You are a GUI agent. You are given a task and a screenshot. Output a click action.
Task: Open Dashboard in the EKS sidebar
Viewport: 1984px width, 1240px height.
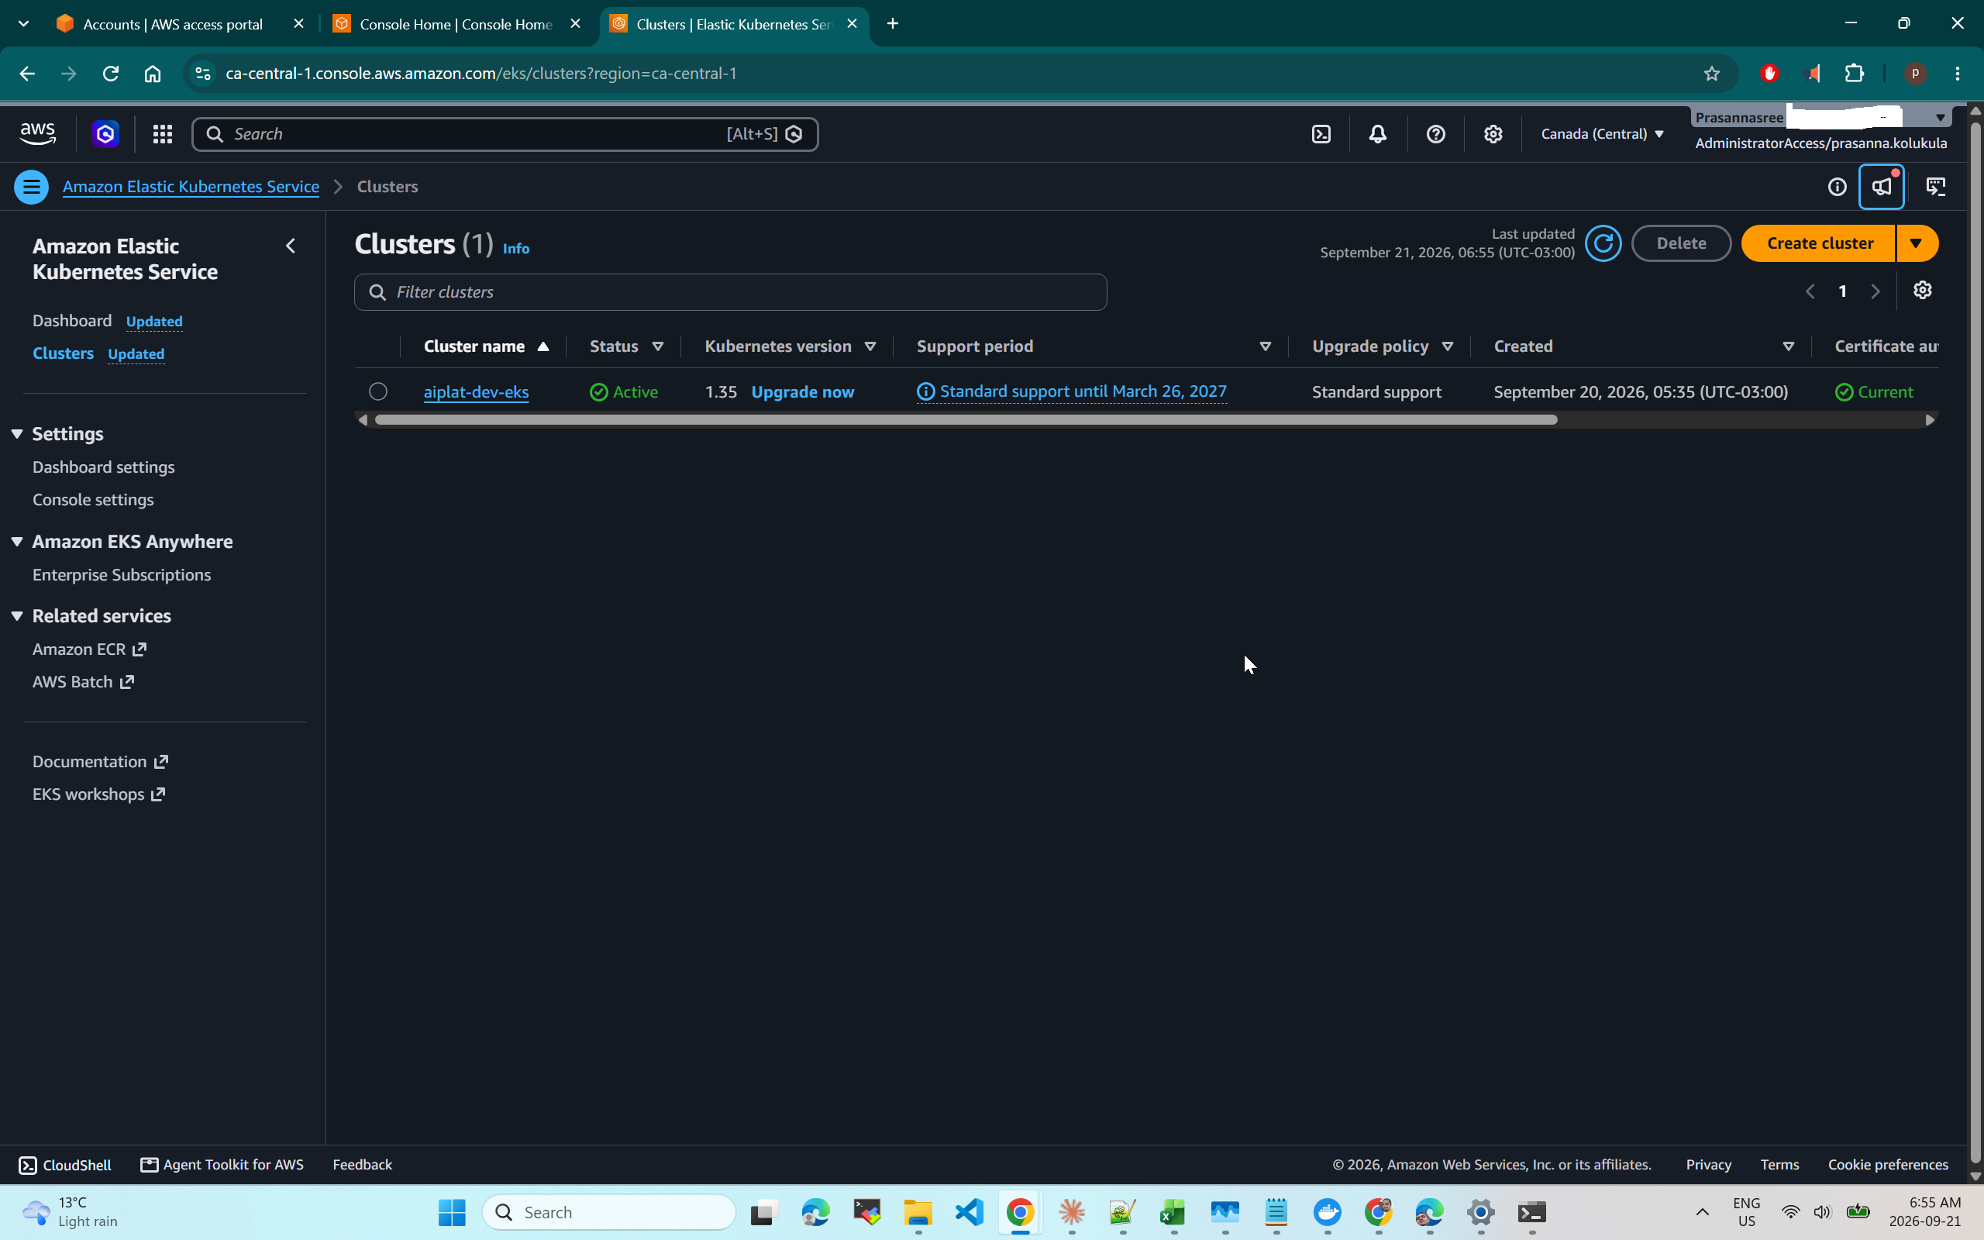(72, 321)
